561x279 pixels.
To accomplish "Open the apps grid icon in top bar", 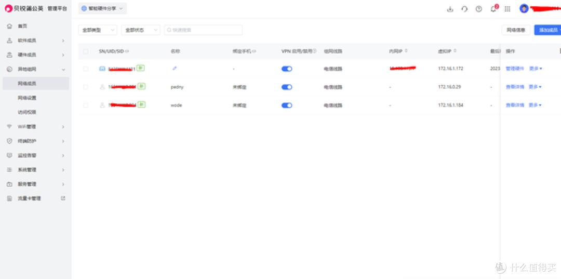I will [507, 9].
